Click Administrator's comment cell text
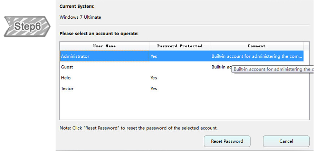Screen dimensions: 317x151 pyautogui.click(x=257, y=56)
